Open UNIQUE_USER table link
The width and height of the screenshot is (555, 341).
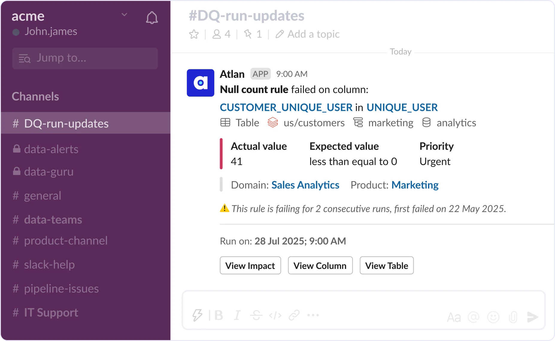coord(402,107)
